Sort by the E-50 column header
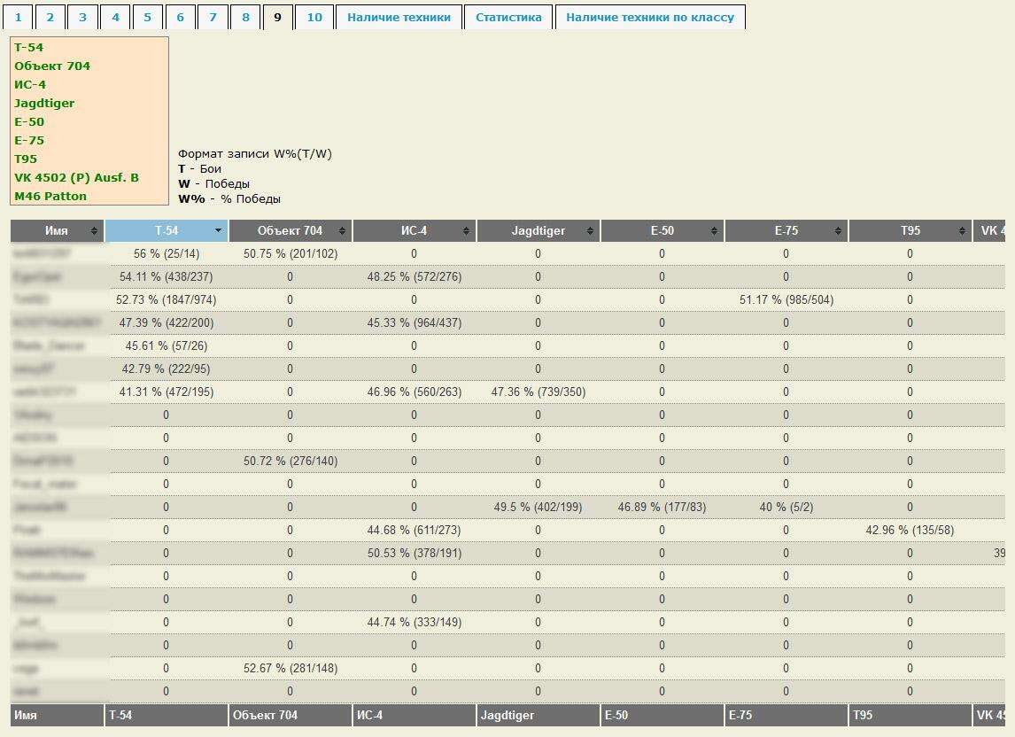 (x=662, y=230)
